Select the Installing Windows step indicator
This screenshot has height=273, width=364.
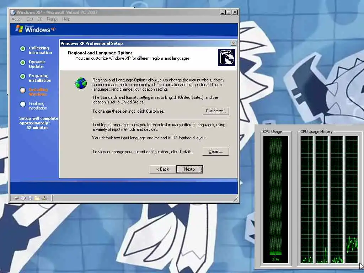(x=23, y=90)
